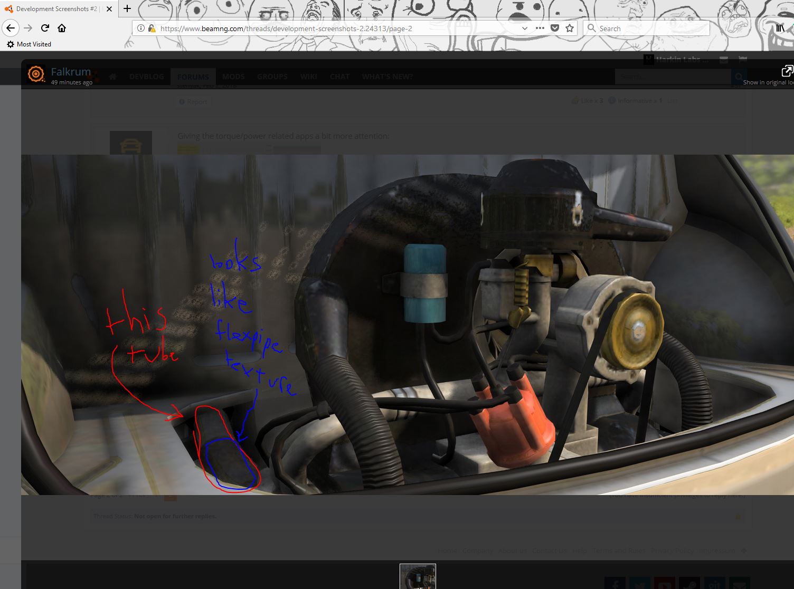794x589 pixels.
Task: Open the WHAT'S NEW? navigation item
Action: pos(387,77)
